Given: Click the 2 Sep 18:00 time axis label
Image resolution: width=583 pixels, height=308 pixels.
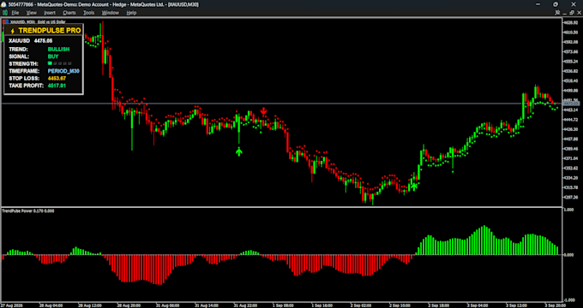Looking at the screenshot, I should 440,305.
